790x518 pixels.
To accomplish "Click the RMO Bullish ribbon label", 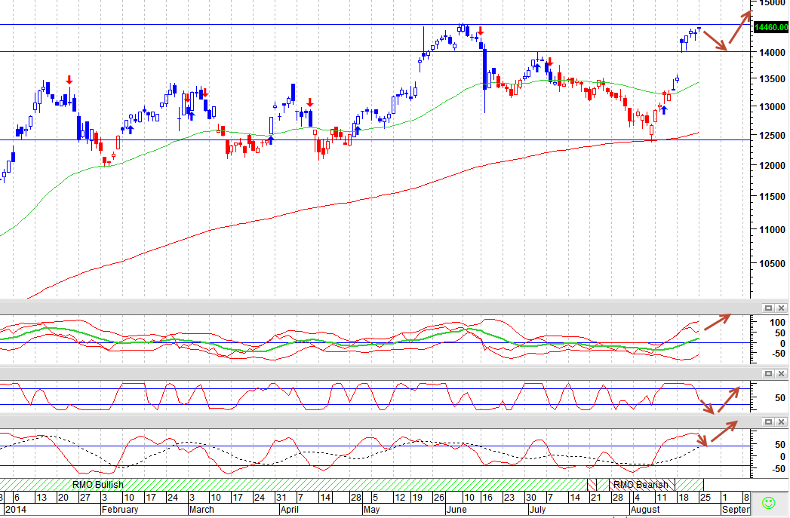I will (98, 484).
